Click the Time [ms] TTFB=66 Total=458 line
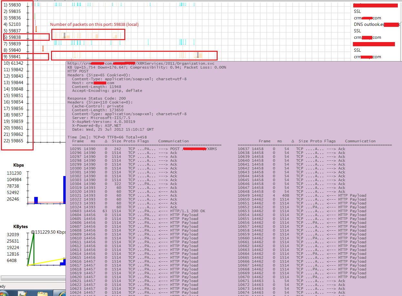The image size is (402, 296). 107,137
